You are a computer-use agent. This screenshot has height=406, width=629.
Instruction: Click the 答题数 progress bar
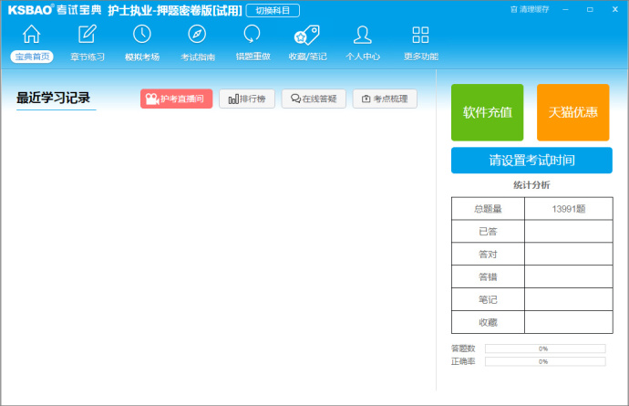[x=545, y=349]
